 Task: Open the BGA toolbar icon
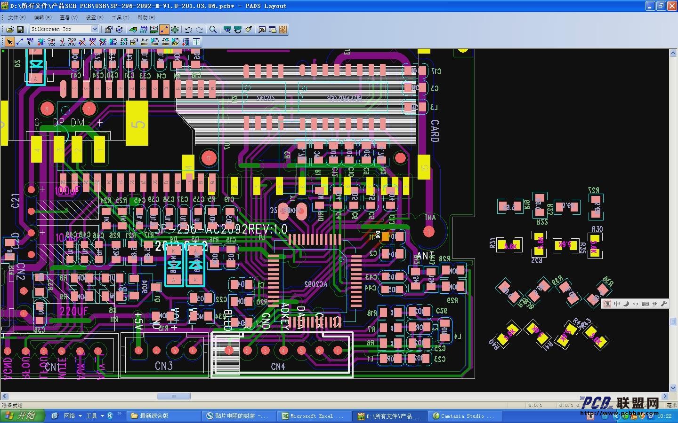tap(175, 29)
